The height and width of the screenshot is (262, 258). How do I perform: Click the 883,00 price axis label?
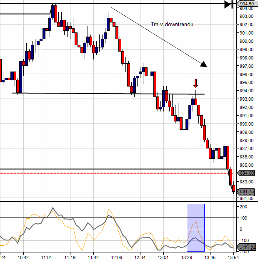247,182
